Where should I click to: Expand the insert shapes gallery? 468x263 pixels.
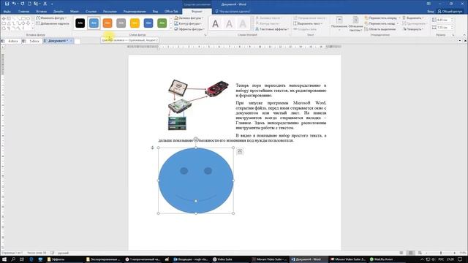(32, 28)
